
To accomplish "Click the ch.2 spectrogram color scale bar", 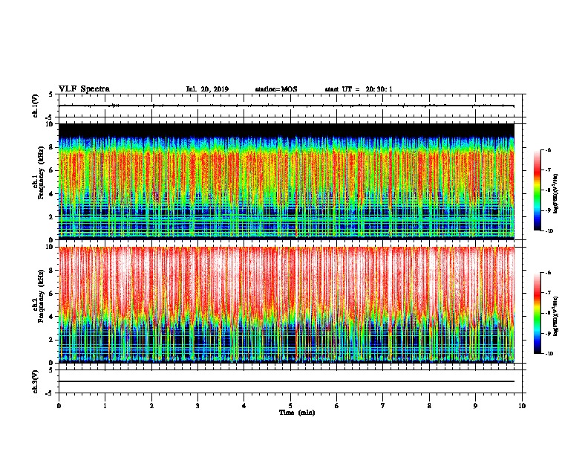I will (x=538, y=313).
